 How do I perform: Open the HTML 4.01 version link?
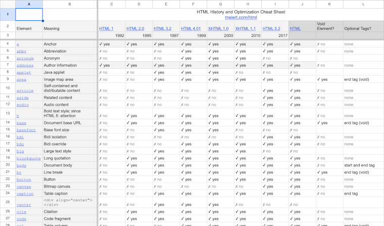(x=190, y=29)
